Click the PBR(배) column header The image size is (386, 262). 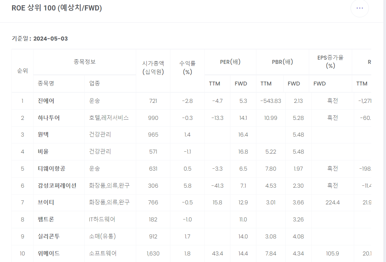pos(282,62)
